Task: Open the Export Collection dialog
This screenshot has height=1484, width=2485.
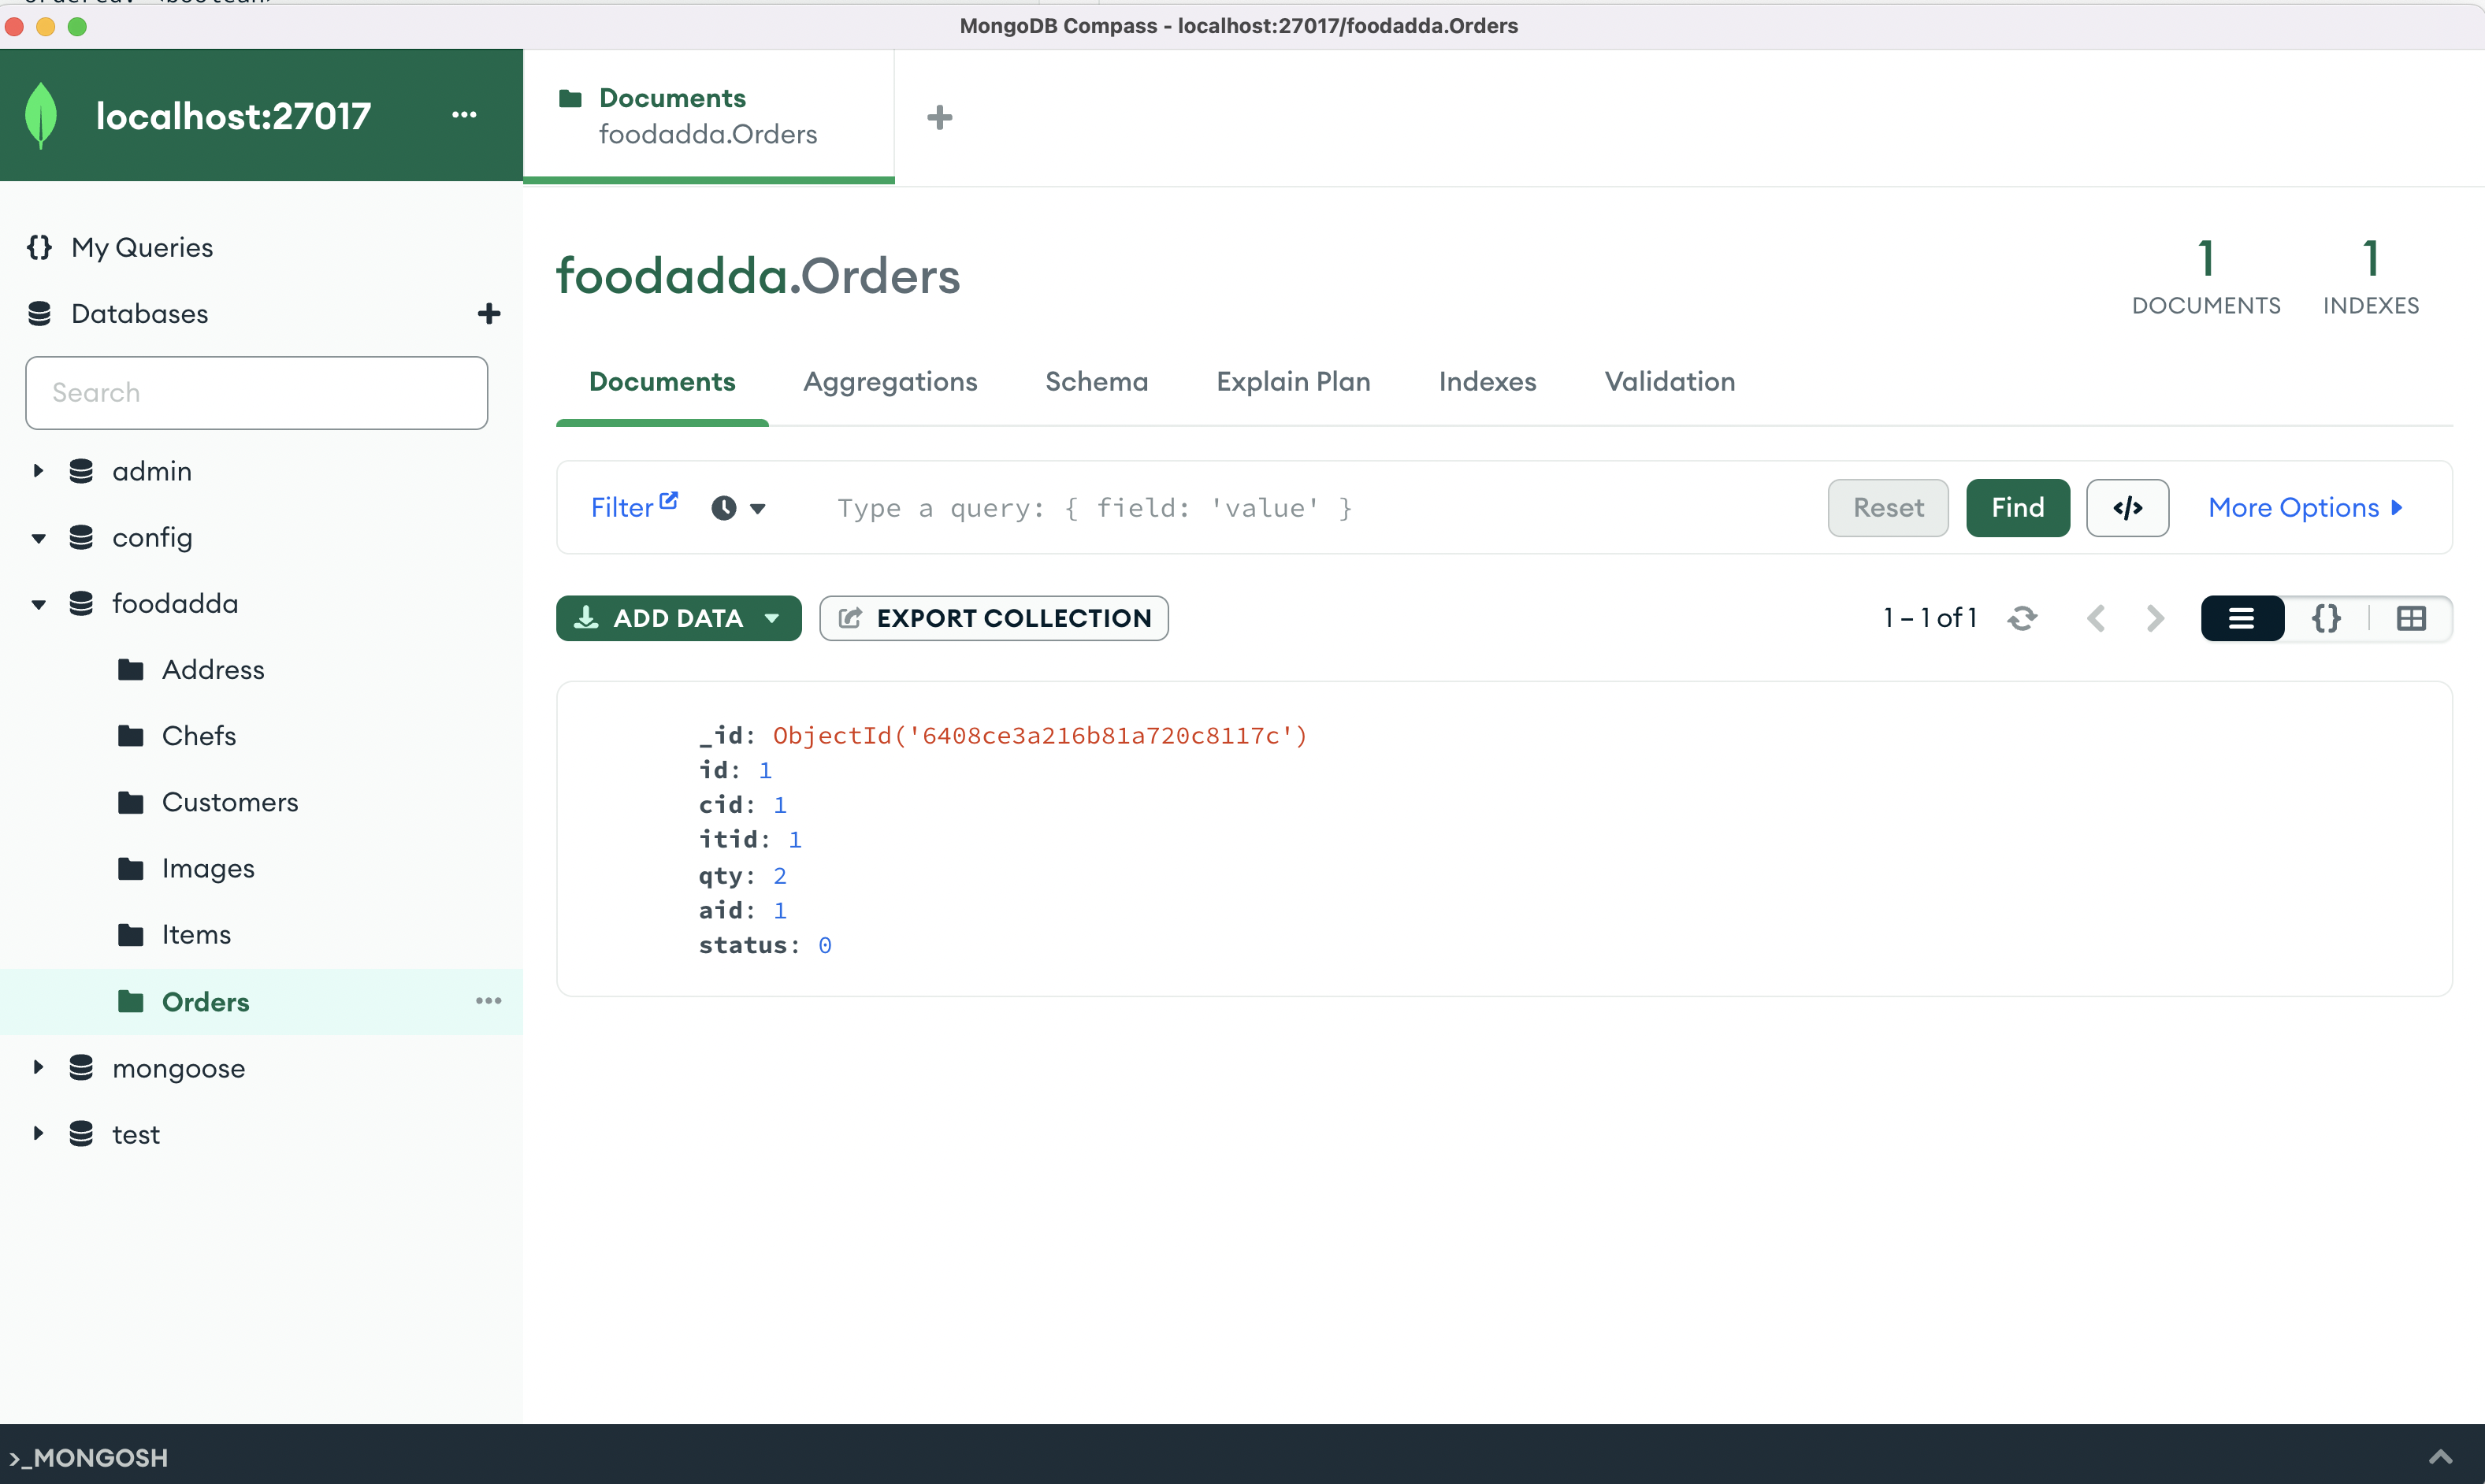Action: 993,618
